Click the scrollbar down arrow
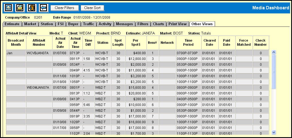 274,132
